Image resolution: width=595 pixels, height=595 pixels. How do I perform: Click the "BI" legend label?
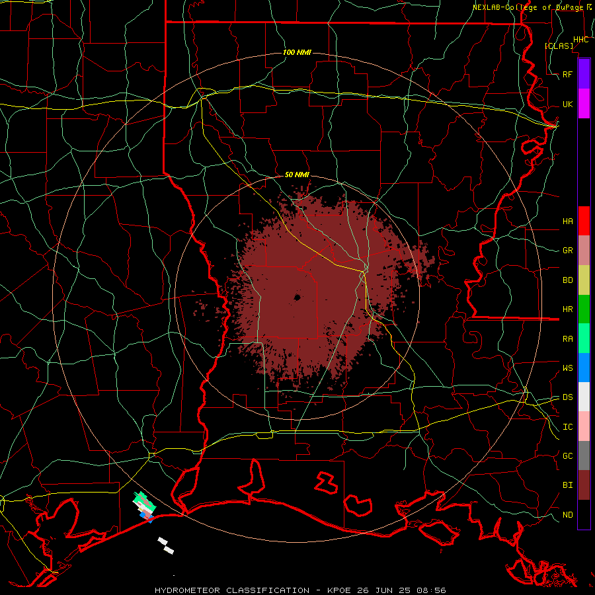[567, 485]
